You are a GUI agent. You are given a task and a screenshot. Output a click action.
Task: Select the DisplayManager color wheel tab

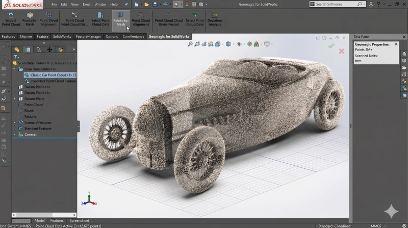pyautogui.click(x=60, y=49)
